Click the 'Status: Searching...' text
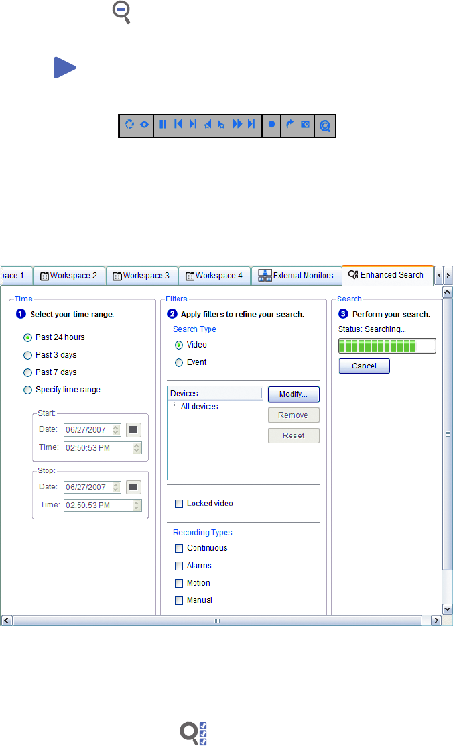The width and height of the screenshot is (453, 746). pos(372,329)
